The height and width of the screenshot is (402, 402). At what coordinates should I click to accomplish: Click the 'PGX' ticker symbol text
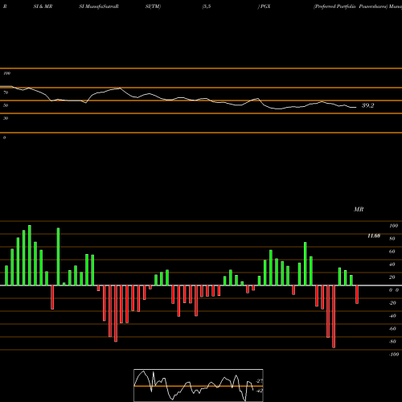coord(265,6)
